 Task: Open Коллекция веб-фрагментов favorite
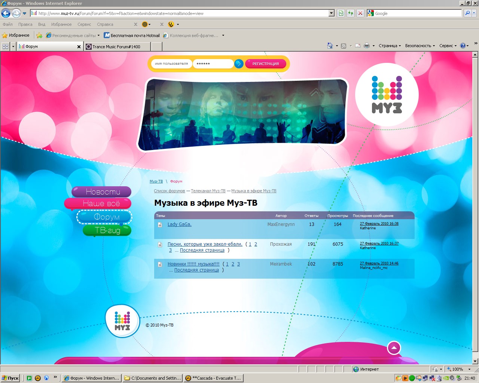193,36
